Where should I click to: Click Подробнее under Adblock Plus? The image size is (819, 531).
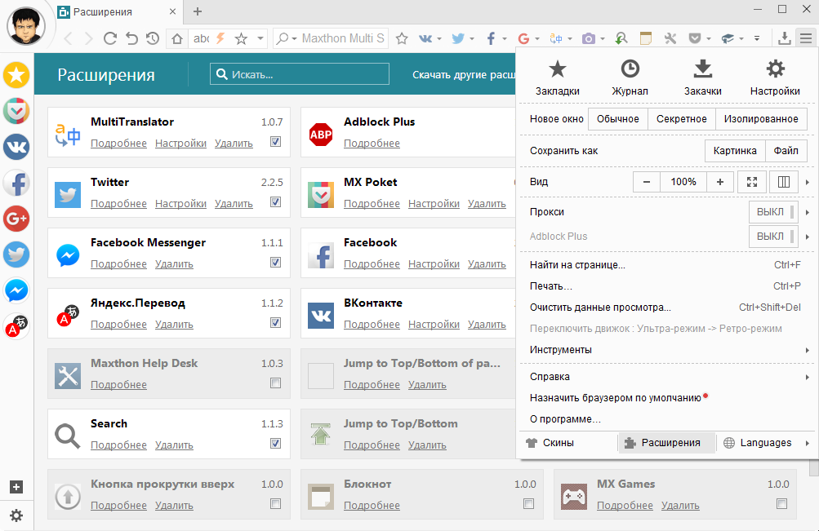coord(372,143)
